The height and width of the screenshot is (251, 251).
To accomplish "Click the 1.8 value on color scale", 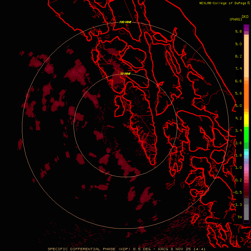I will pos(238,155).
